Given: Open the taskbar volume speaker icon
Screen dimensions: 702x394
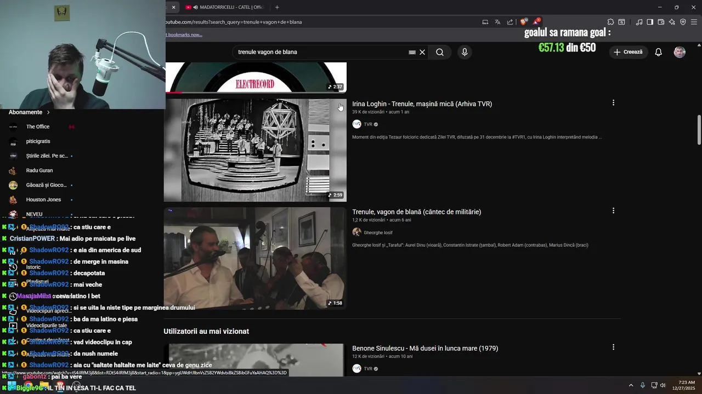Looking at the screenshot, I should 663,385.
